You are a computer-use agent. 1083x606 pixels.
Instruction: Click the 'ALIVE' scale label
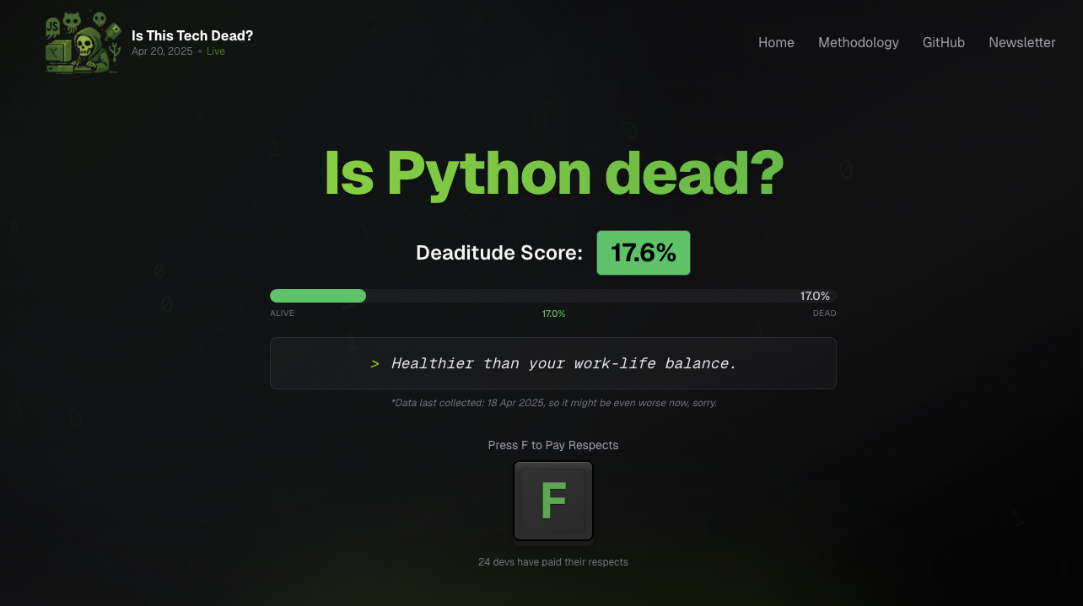(283, 314)
